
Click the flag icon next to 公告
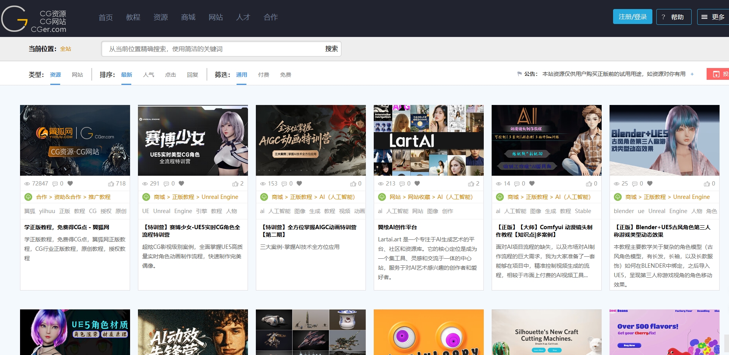(x=518, y=74)
